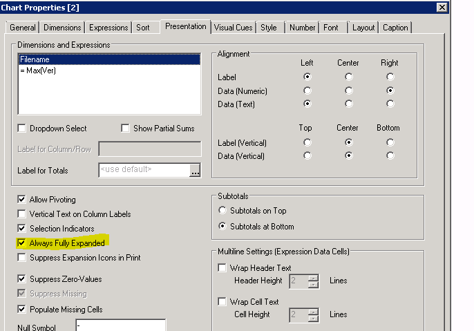Enable Show Partial Sums

point(125,128)
